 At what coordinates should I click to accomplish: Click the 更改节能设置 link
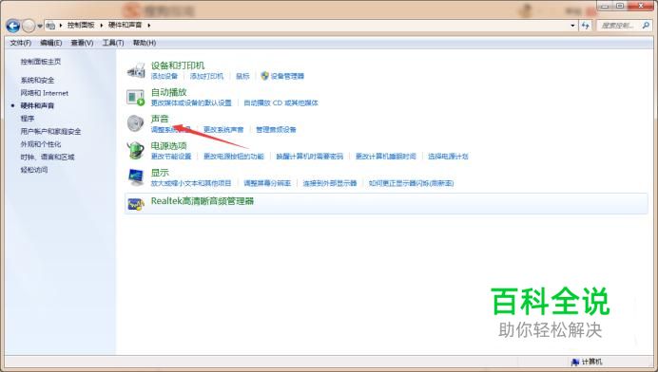(x=171, y=157)
